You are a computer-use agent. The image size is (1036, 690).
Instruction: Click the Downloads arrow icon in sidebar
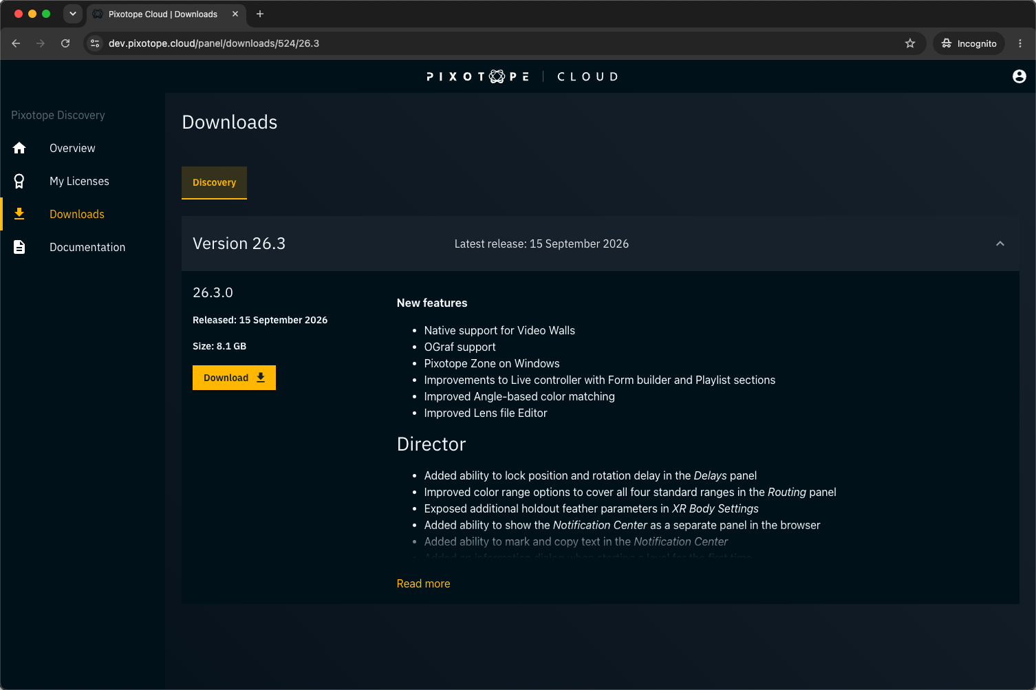click(19, 214)
